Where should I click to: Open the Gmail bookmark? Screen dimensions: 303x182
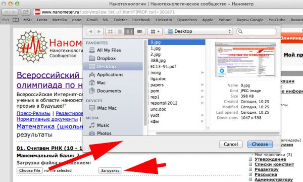point(92,20)
